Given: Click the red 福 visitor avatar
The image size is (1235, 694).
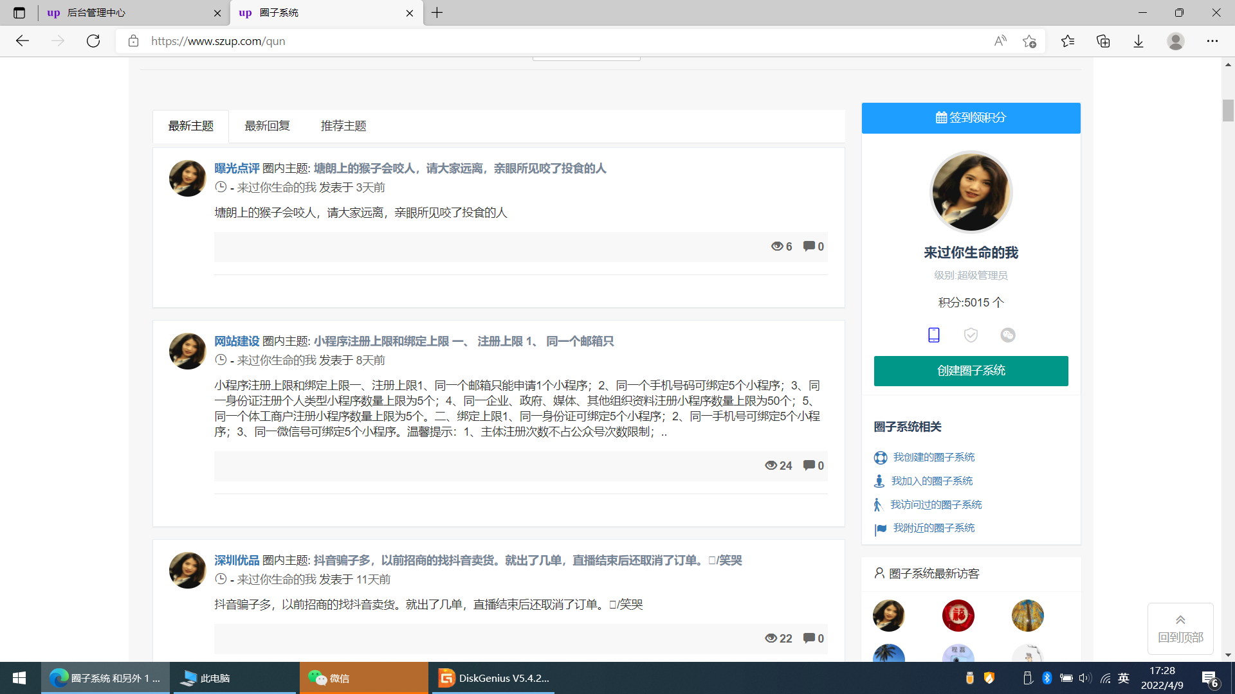Looking at the screenshot, I should (958, 616).
